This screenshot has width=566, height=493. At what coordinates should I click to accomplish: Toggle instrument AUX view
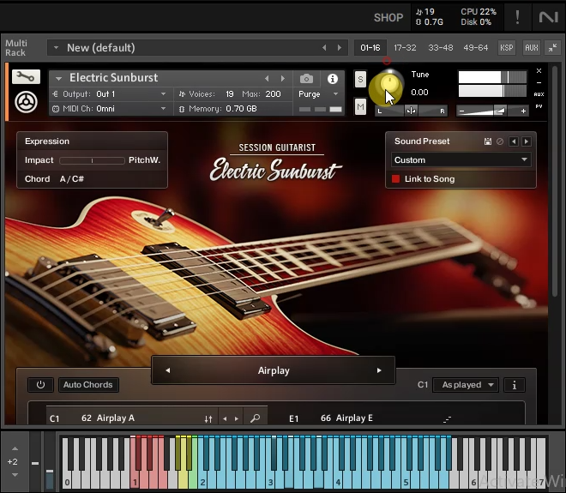(x=539, y=94)
